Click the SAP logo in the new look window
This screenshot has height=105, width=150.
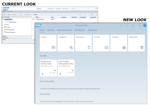[39, 26]
